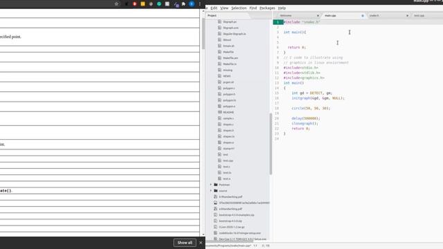The width and height of the screenshot is (443, 249).
Task: Click the red extension icon in browser toolbar
Action: coord(135,4)
